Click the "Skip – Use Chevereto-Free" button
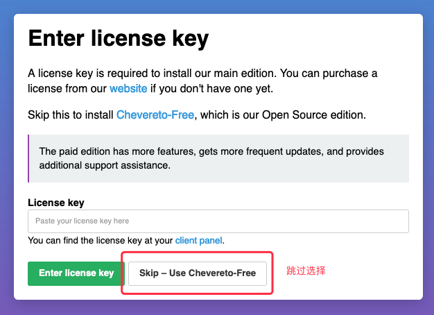434x315 pixels. pos(198,273)
